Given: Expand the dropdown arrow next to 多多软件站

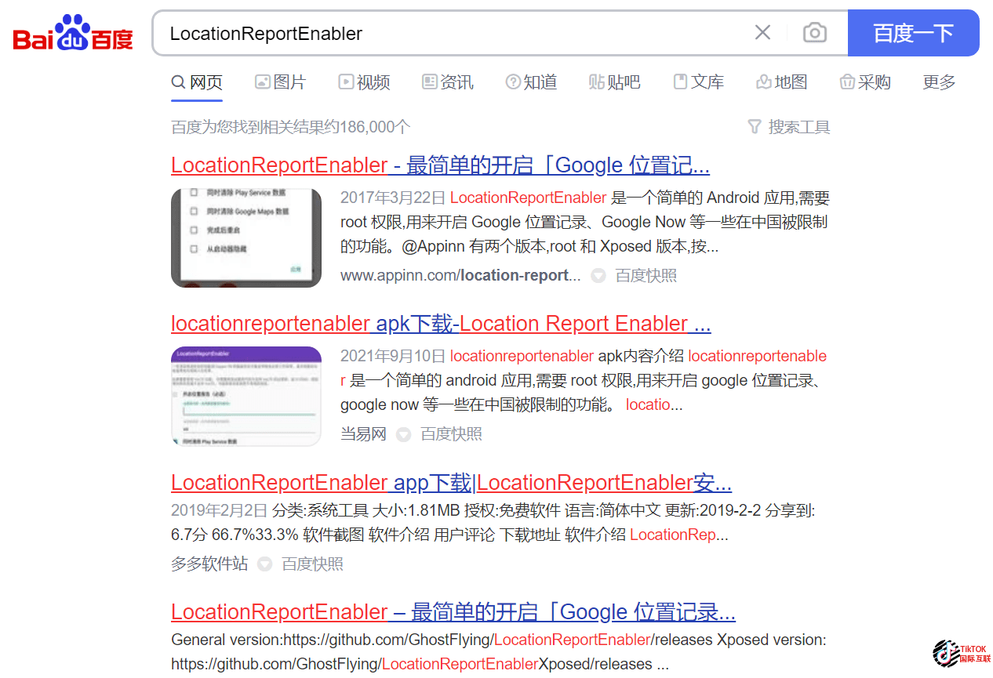Looking at the screenshot, I should click(264, 564).
